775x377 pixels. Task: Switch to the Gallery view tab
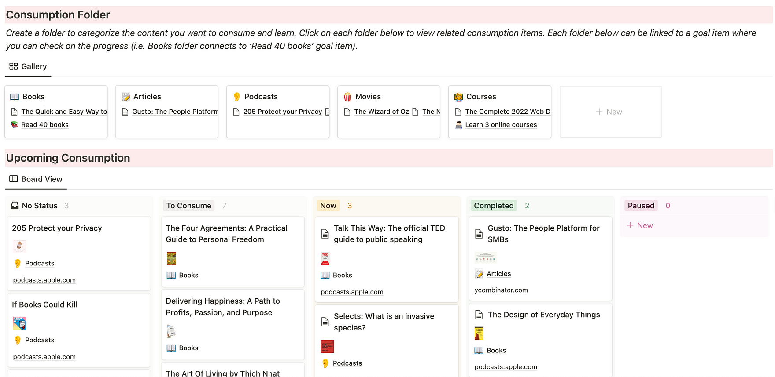click(28, 66)
